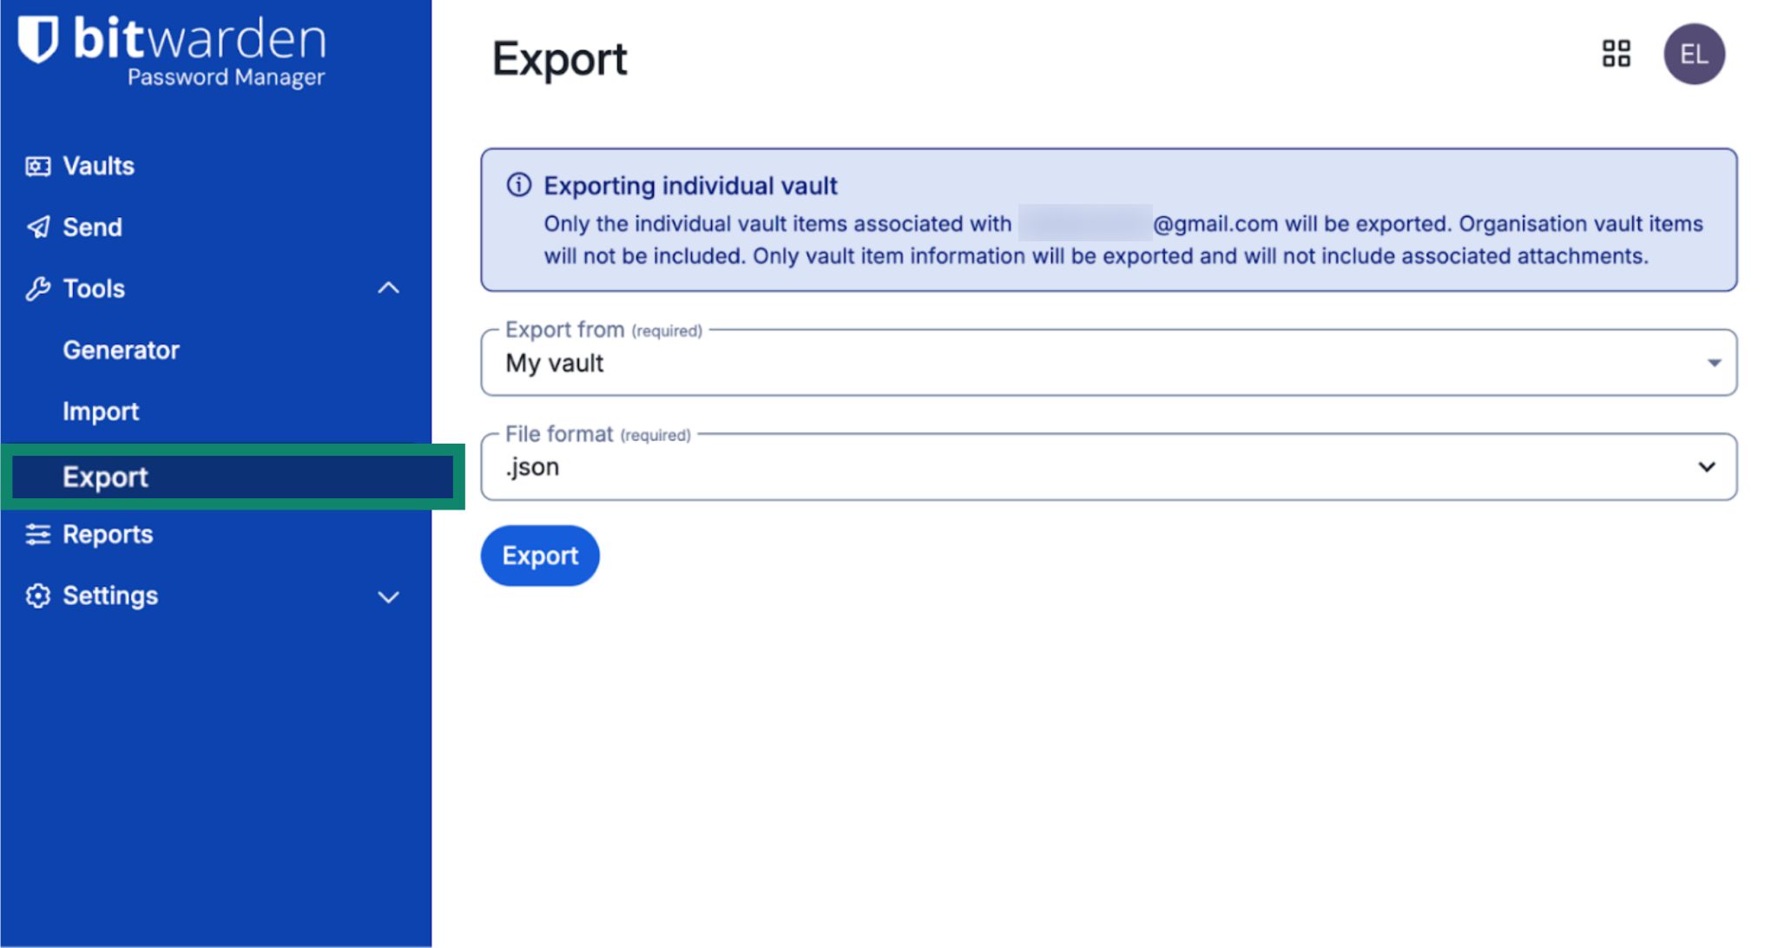Go to Generator under Tools
The width and height of the screenshot is (1778, 948).
tap(121, 350)
